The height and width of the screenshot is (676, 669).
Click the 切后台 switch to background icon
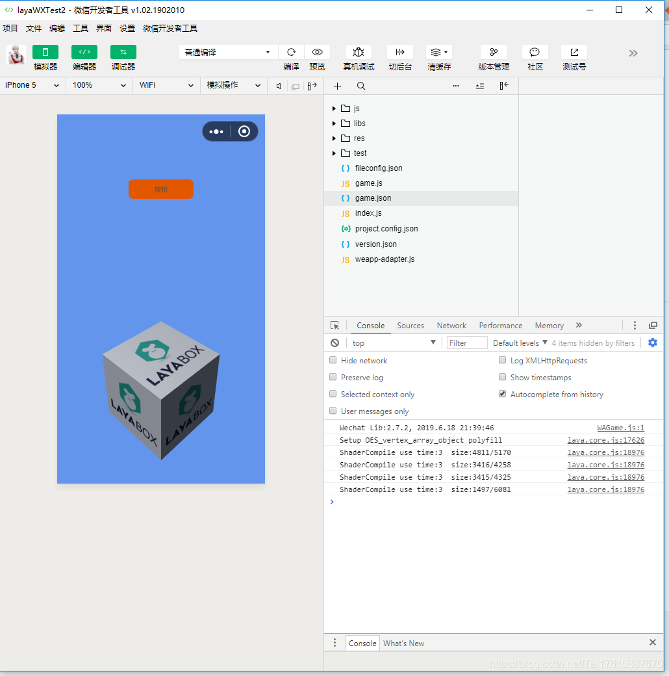pos(400,52)
